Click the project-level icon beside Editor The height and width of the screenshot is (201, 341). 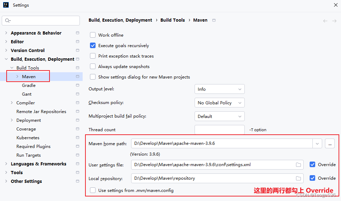click(77, 42)
